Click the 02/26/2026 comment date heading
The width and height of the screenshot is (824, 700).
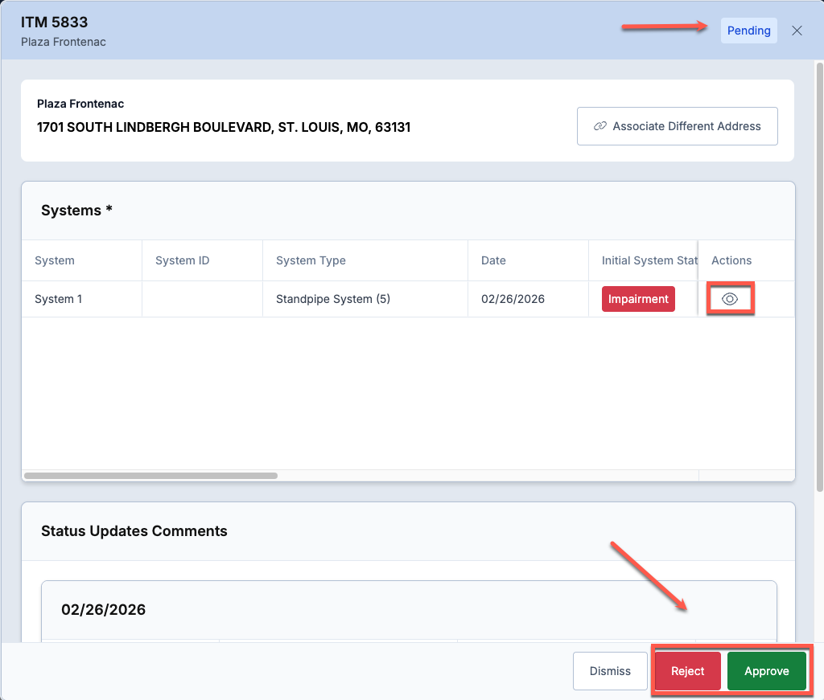tap(104, 609)
